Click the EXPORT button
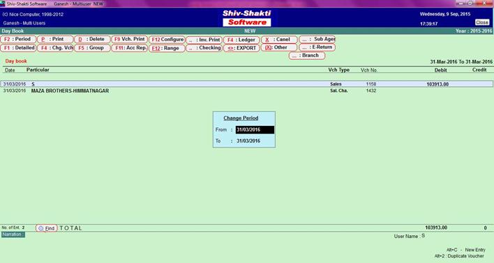Image resolution: width=494 pixels, height=263 pixels. pos(241,48)
